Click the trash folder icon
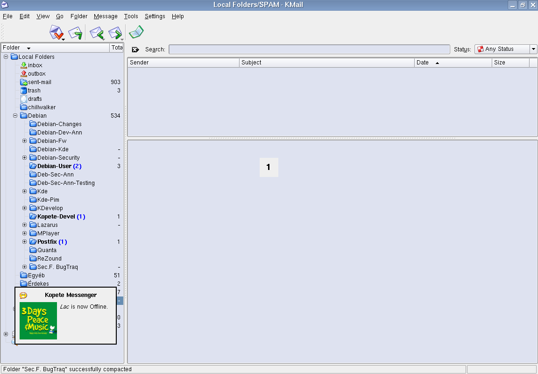The image size is (538, 374). point(24,90)
